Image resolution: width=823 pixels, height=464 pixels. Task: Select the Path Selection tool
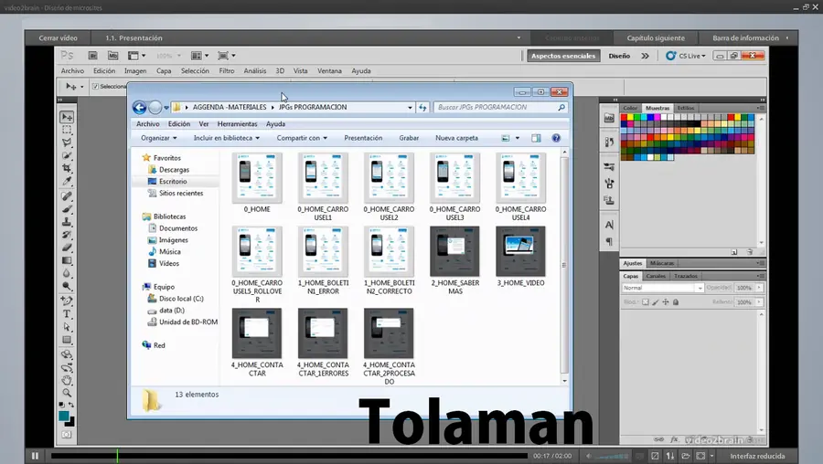[x=67, y=327]
